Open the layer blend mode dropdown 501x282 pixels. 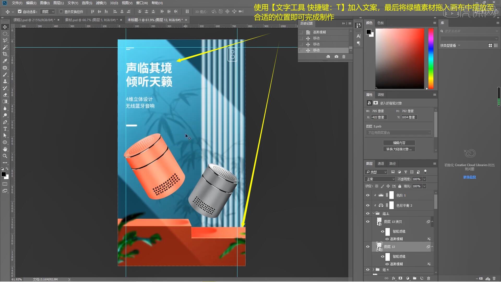[380, 179]
